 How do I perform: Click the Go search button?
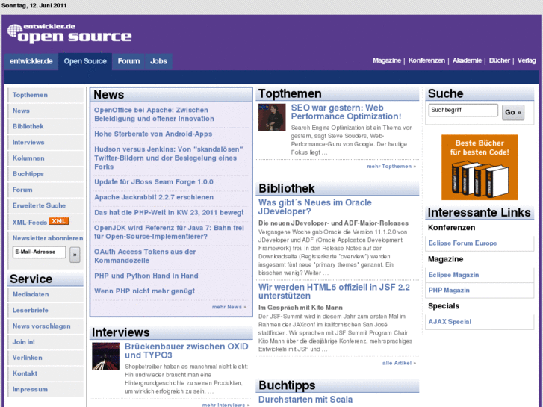pos(513,112)
